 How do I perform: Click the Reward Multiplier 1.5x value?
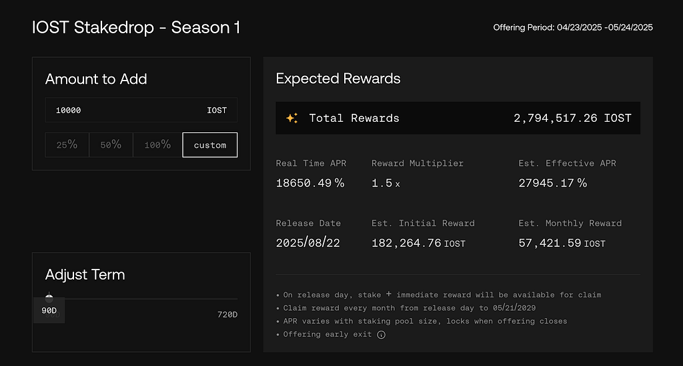click(x=386, y=183)
